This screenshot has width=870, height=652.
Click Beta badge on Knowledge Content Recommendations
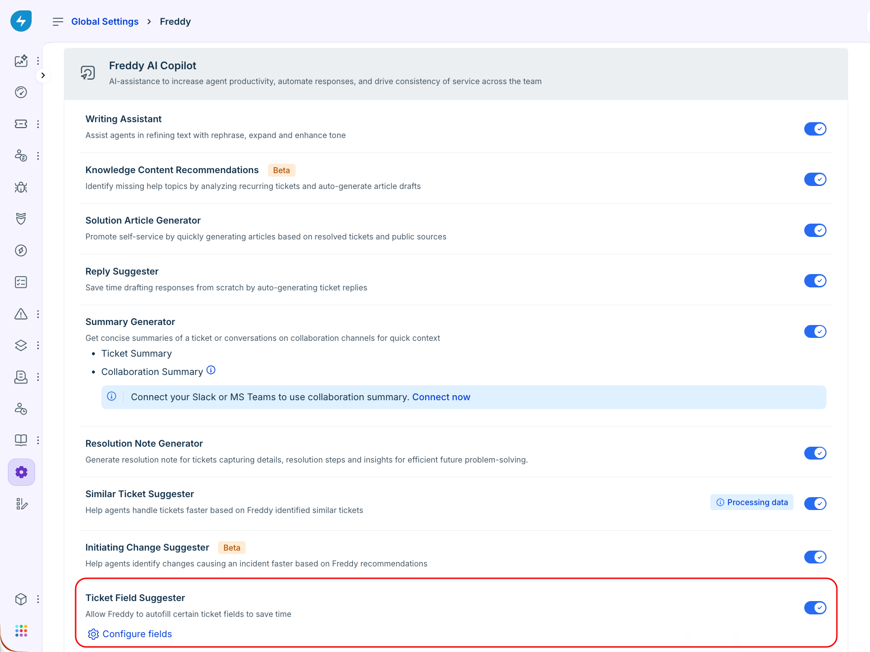pos(282,170)
